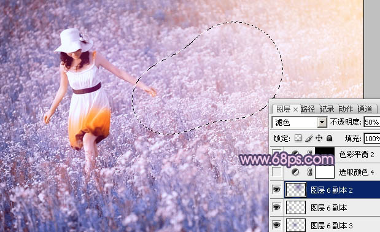Open the 动作 tab

[x=346, y=109]
